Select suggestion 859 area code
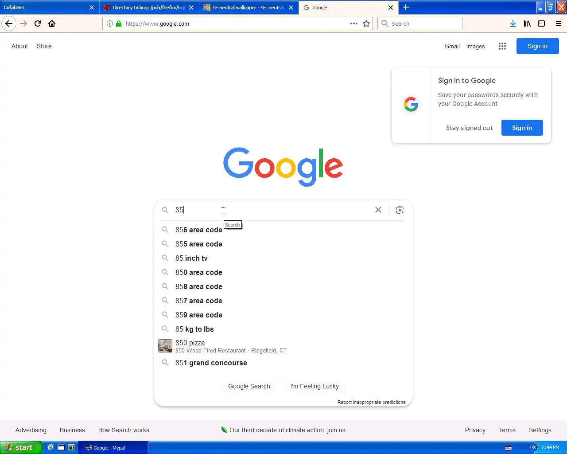Screen dimensions: 567x454 tap(283, 315)
